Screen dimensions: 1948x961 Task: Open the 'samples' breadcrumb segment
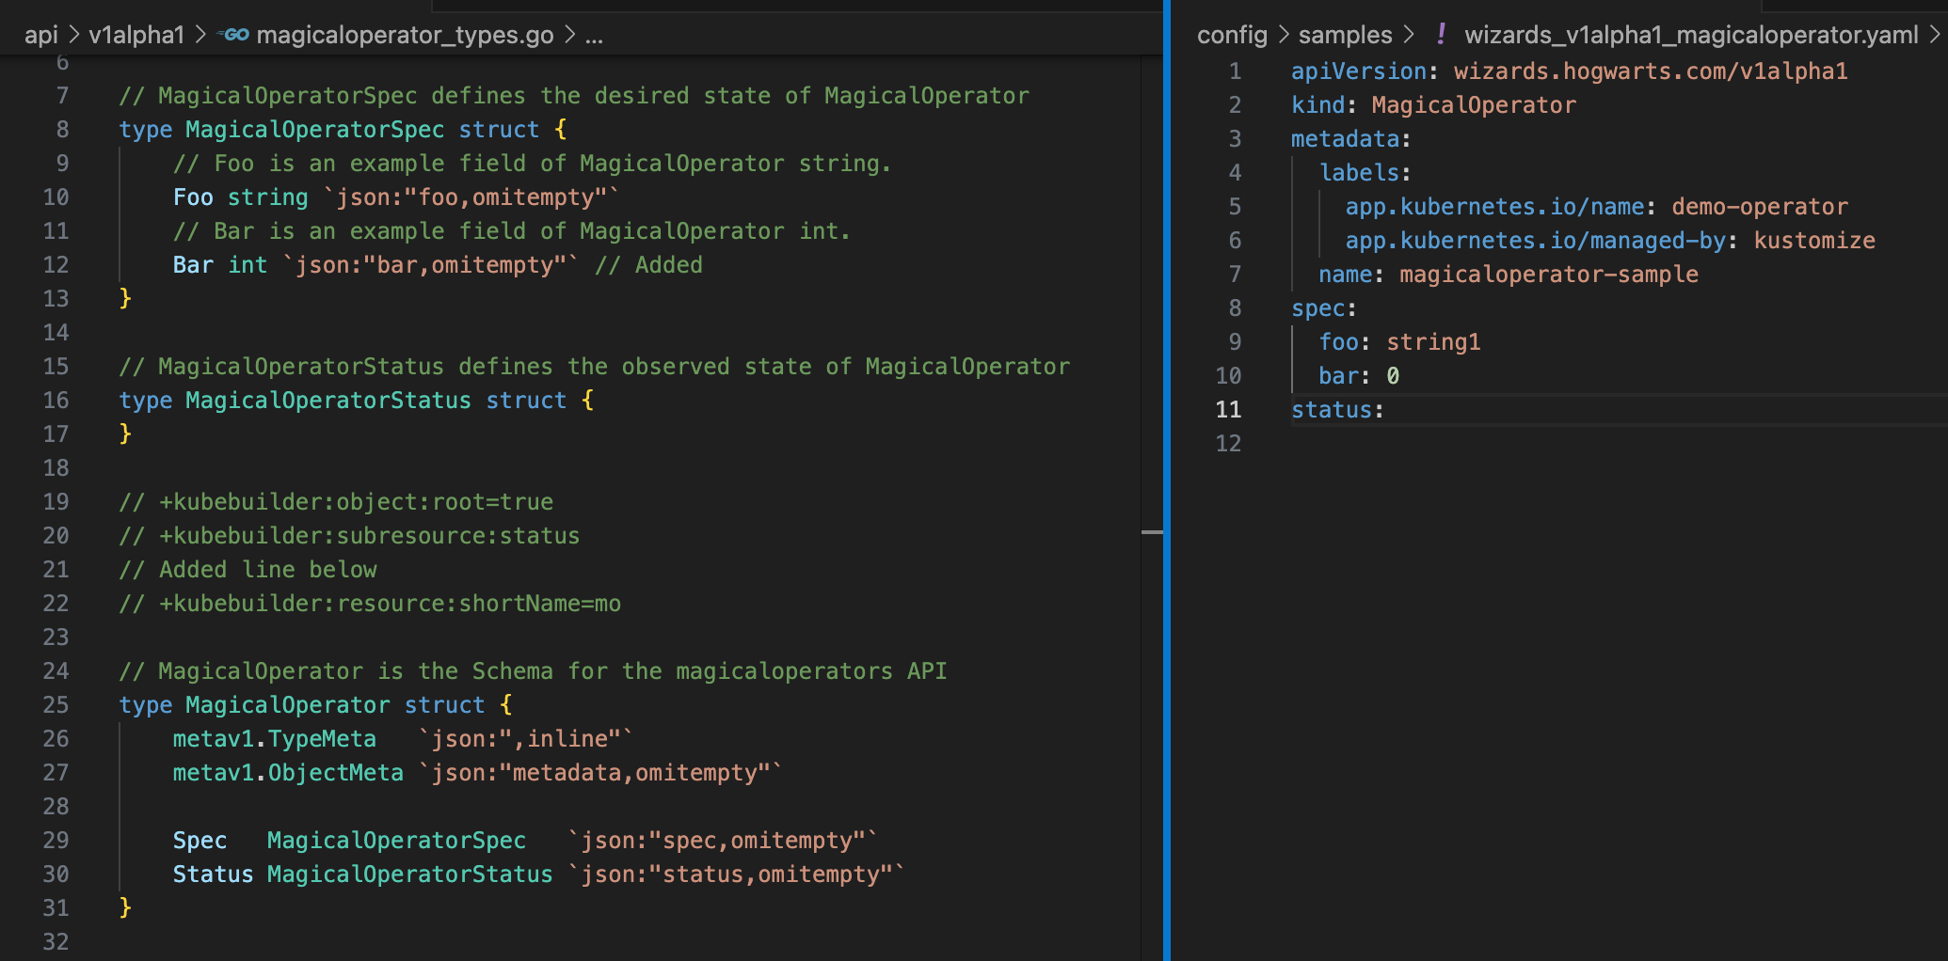pyautogui.click(x=1345, y=36)
